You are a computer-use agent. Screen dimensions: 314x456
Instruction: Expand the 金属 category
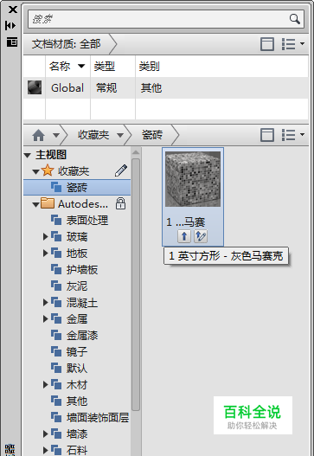pyautogui.click(x=45, y=318)
